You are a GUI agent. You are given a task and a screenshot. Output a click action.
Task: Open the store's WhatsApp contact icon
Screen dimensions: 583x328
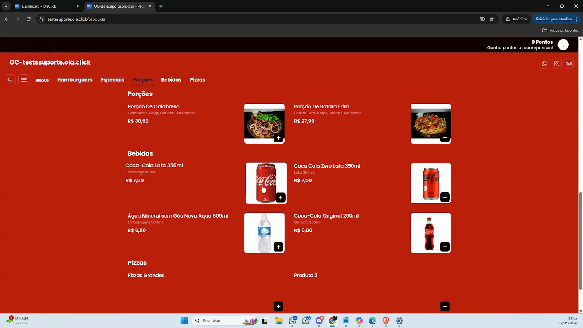[x=544, y=63]
